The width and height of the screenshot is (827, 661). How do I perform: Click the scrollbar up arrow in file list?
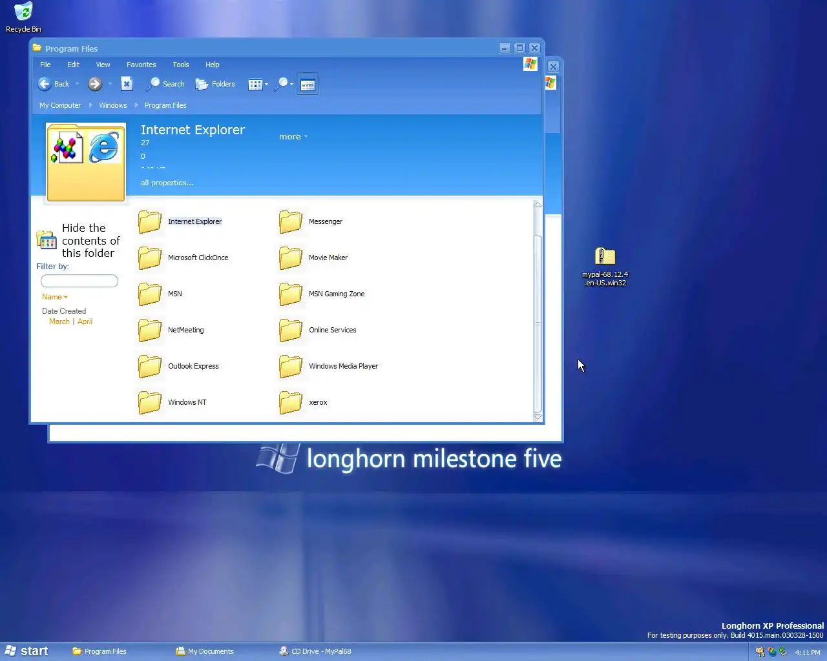(538, 205)
